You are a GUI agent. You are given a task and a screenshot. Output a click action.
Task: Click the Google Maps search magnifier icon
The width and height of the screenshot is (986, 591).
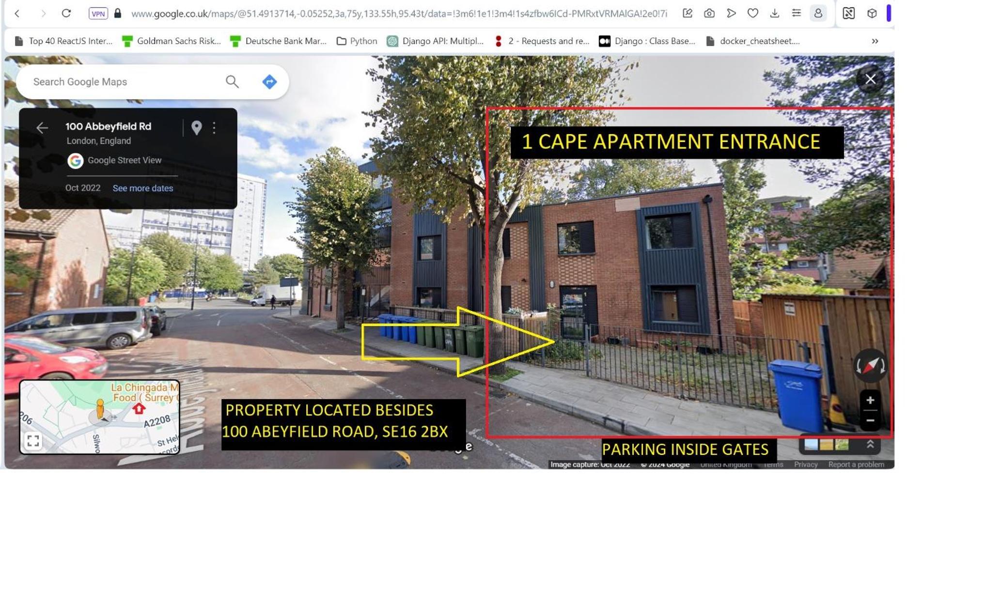232,82
